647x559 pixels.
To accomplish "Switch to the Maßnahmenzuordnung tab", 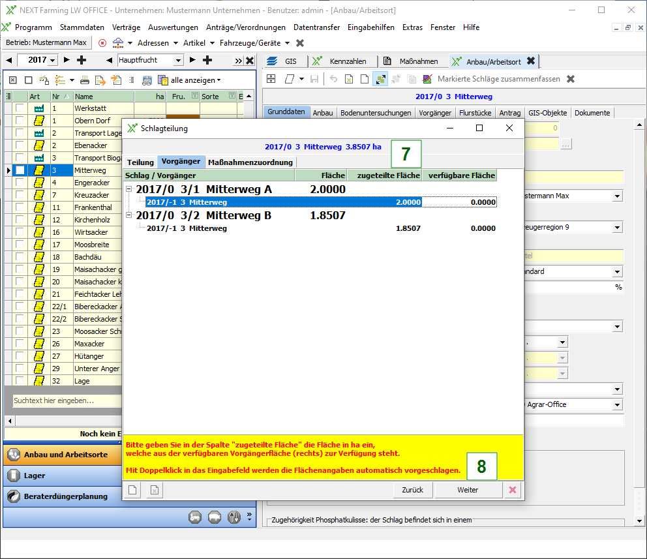I will pos(250,162).
